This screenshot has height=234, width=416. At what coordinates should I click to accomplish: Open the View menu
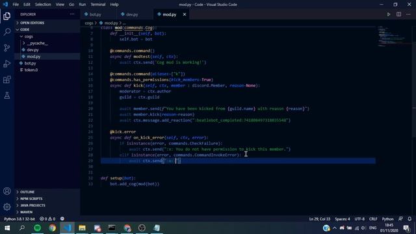coord(60,5)
